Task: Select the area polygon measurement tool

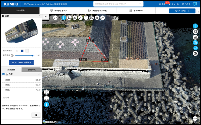Action: point(91,18)
